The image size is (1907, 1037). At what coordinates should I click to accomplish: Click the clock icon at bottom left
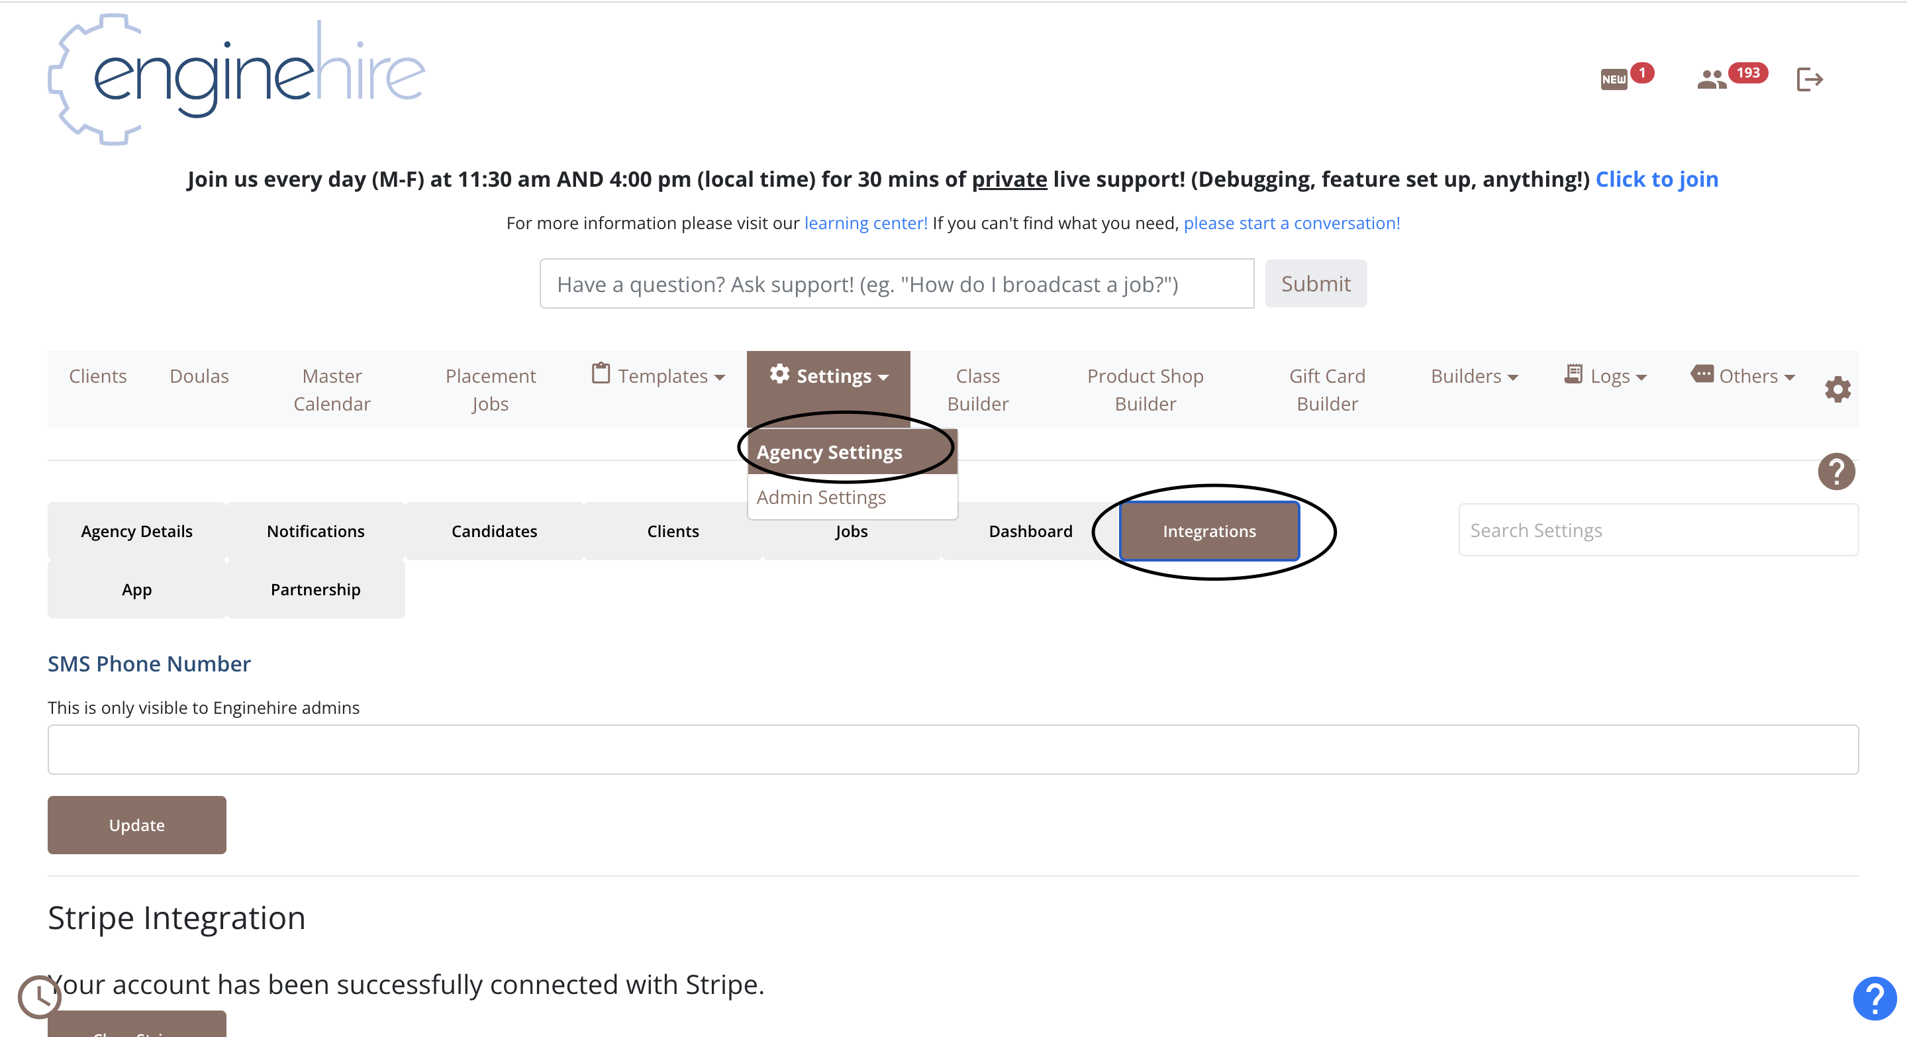(x=38, y=997)
